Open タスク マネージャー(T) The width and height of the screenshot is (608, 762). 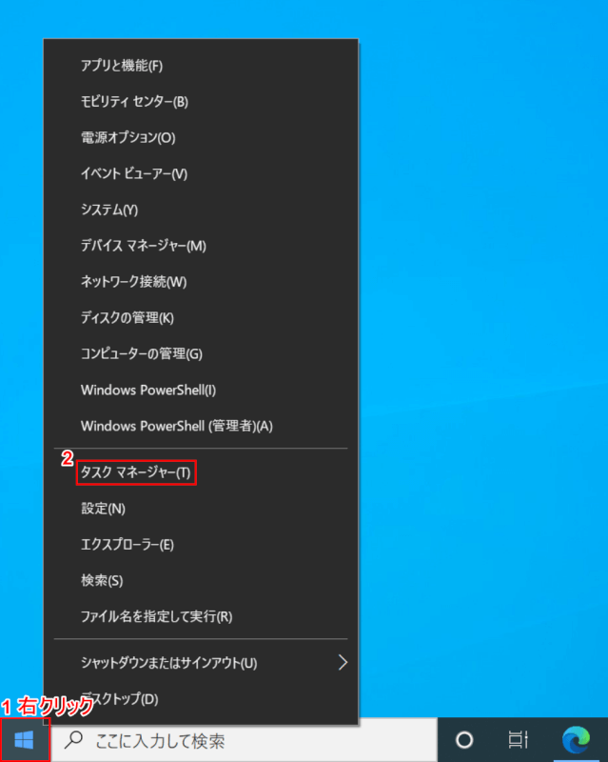pos(201,472)
